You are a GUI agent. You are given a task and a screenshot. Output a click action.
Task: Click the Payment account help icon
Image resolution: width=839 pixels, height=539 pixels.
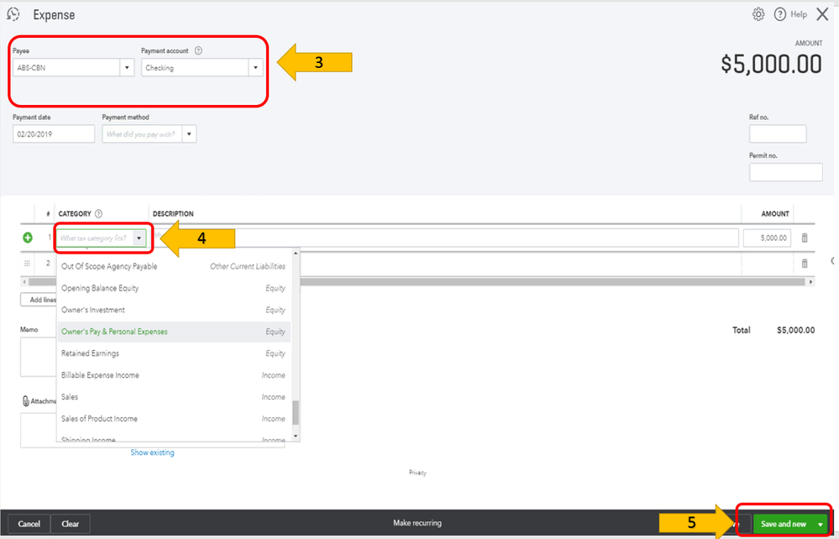coord(198,51)
